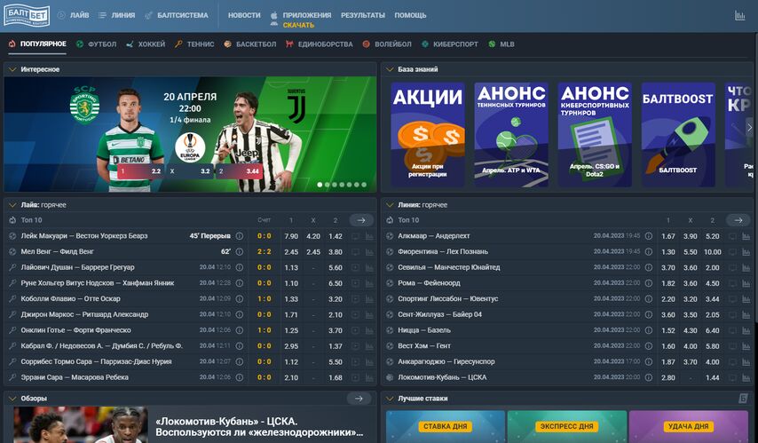Open info icon for Севилья — Манчестер Юнайтед
This screenshot has height=443, width=758.
pyautogui.click(x=649, y=267)
